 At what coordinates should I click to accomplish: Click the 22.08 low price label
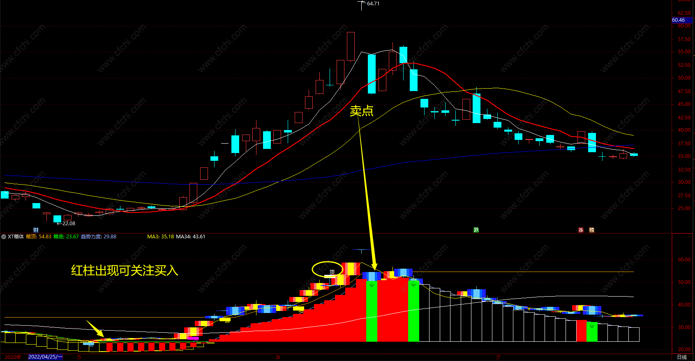(69, 224)
